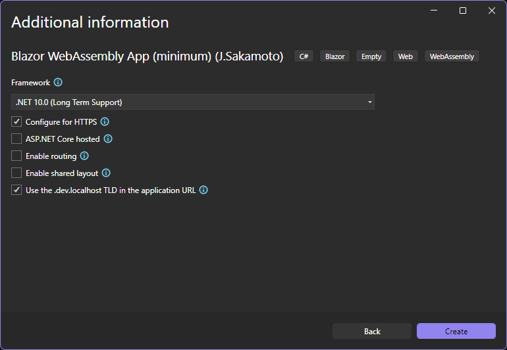Viewport: 507px width, 350px height.
Task: Create the project with Create button
Action: pyautogui.click(x=456, y=332)
